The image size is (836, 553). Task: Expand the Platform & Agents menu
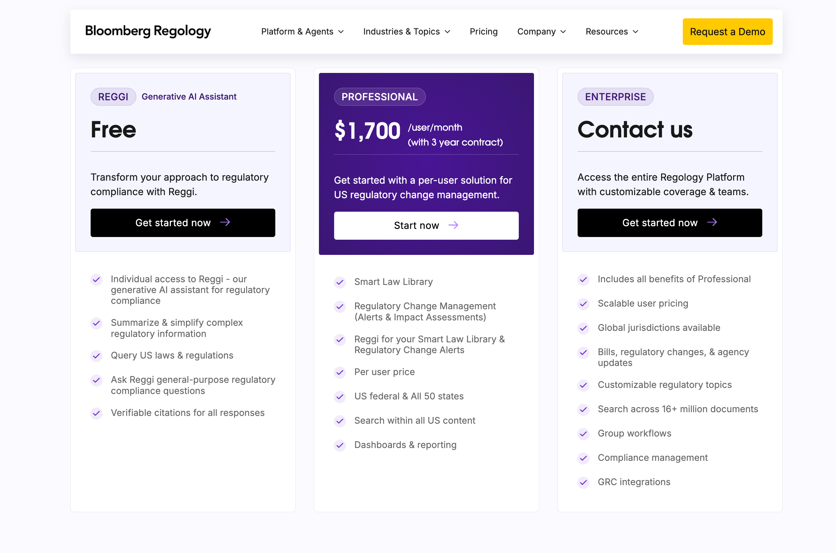click(x=302, y=32)
